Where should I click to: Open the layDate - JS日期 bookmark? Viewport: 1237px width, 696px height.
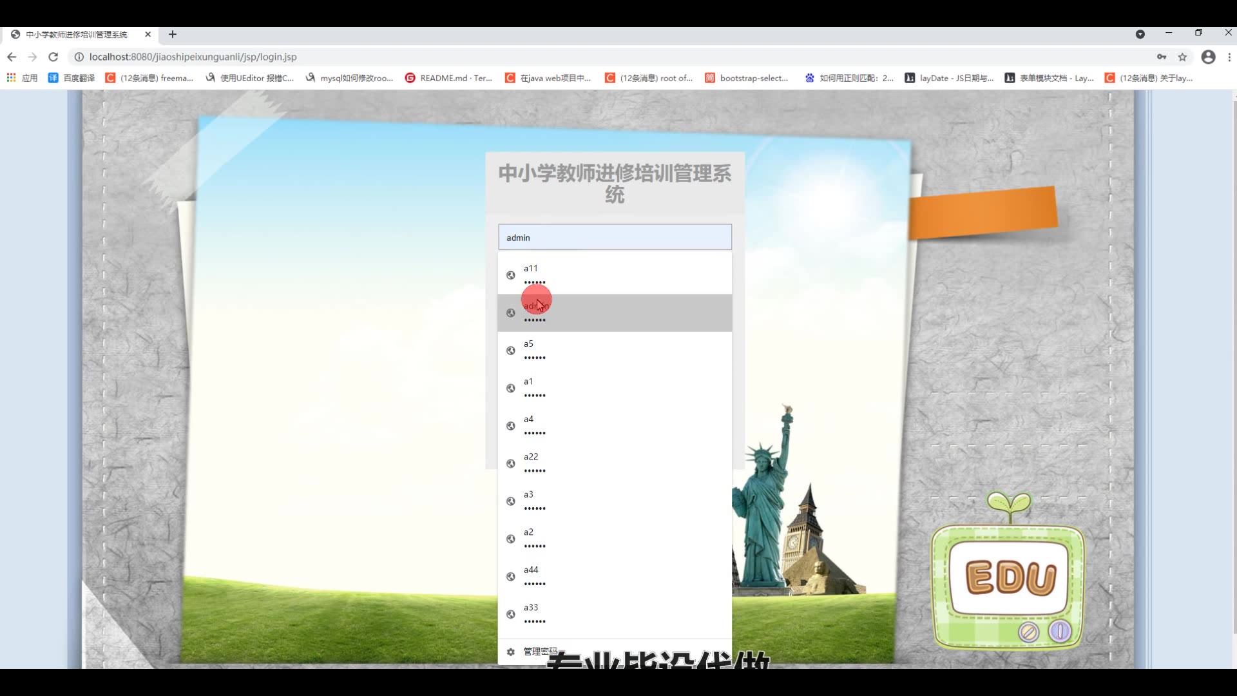(x=950, y=78)
